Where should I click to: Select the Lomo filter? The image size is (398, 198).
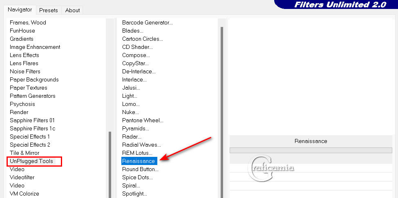point(131,104)
